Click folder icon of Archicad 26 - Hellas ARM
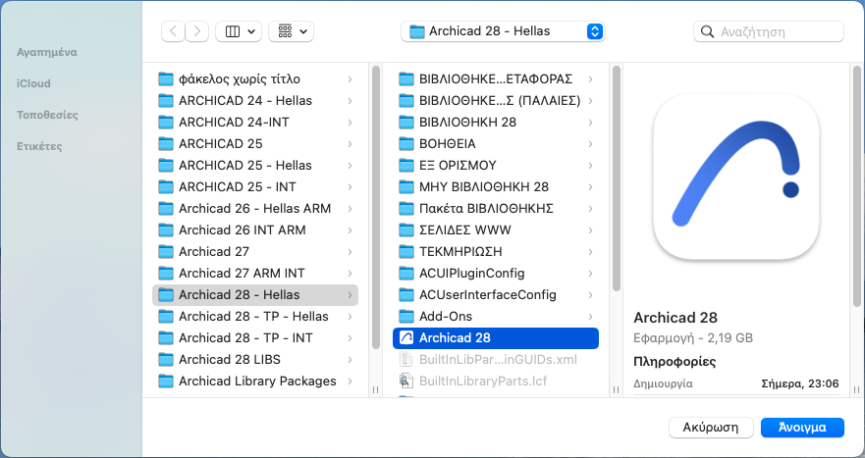The width and height of the screenshot is (865, 458). (166, 208)
